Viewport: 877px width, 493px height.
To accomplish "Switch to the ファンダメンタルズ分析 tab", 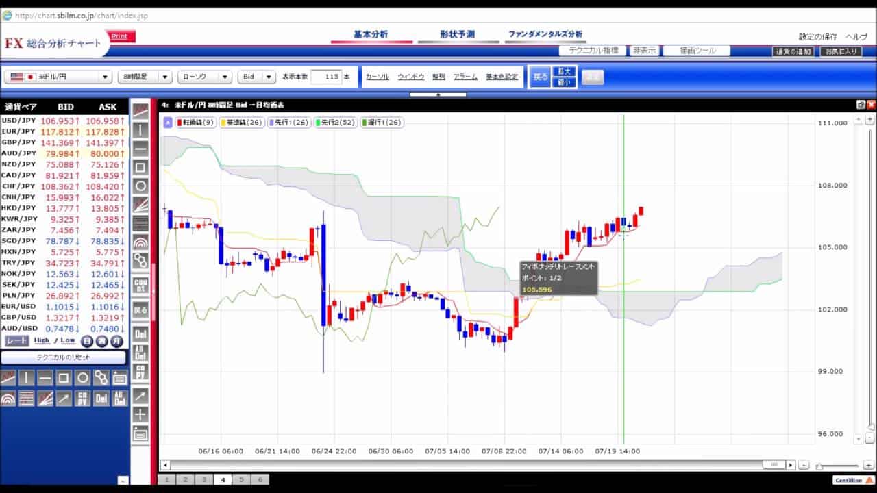I will click(x=545, y=34).
